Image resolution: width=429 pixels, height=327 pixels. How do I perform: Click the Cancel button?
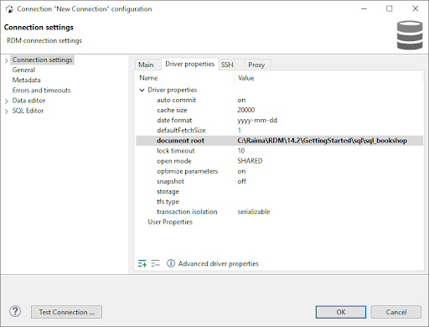coord(396,312)
